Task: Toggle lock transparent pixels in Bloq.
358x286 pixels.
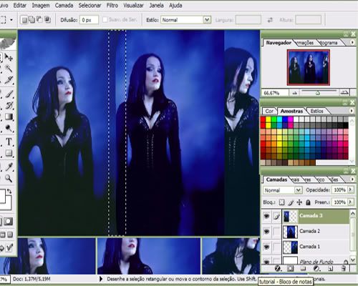Action: 282,202
